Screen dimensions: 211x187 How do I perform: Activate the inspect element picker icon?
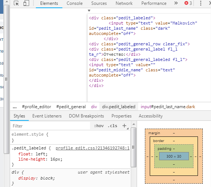point(16,3)
